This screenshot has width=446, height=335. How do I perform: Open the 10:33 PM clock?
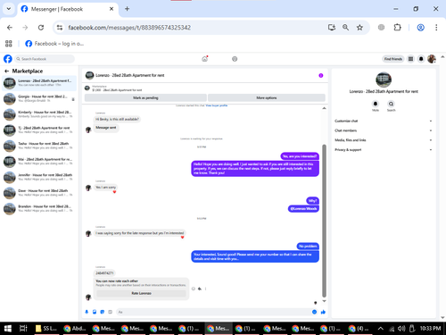[430, 329]
